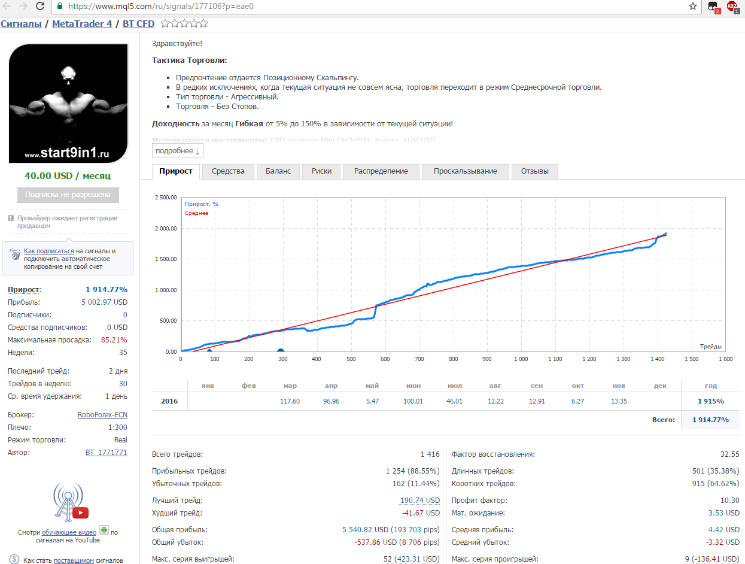The width and height of the screenshot is (745, 564).
Task: Click the July value 46.01
Action: [455, 401]
